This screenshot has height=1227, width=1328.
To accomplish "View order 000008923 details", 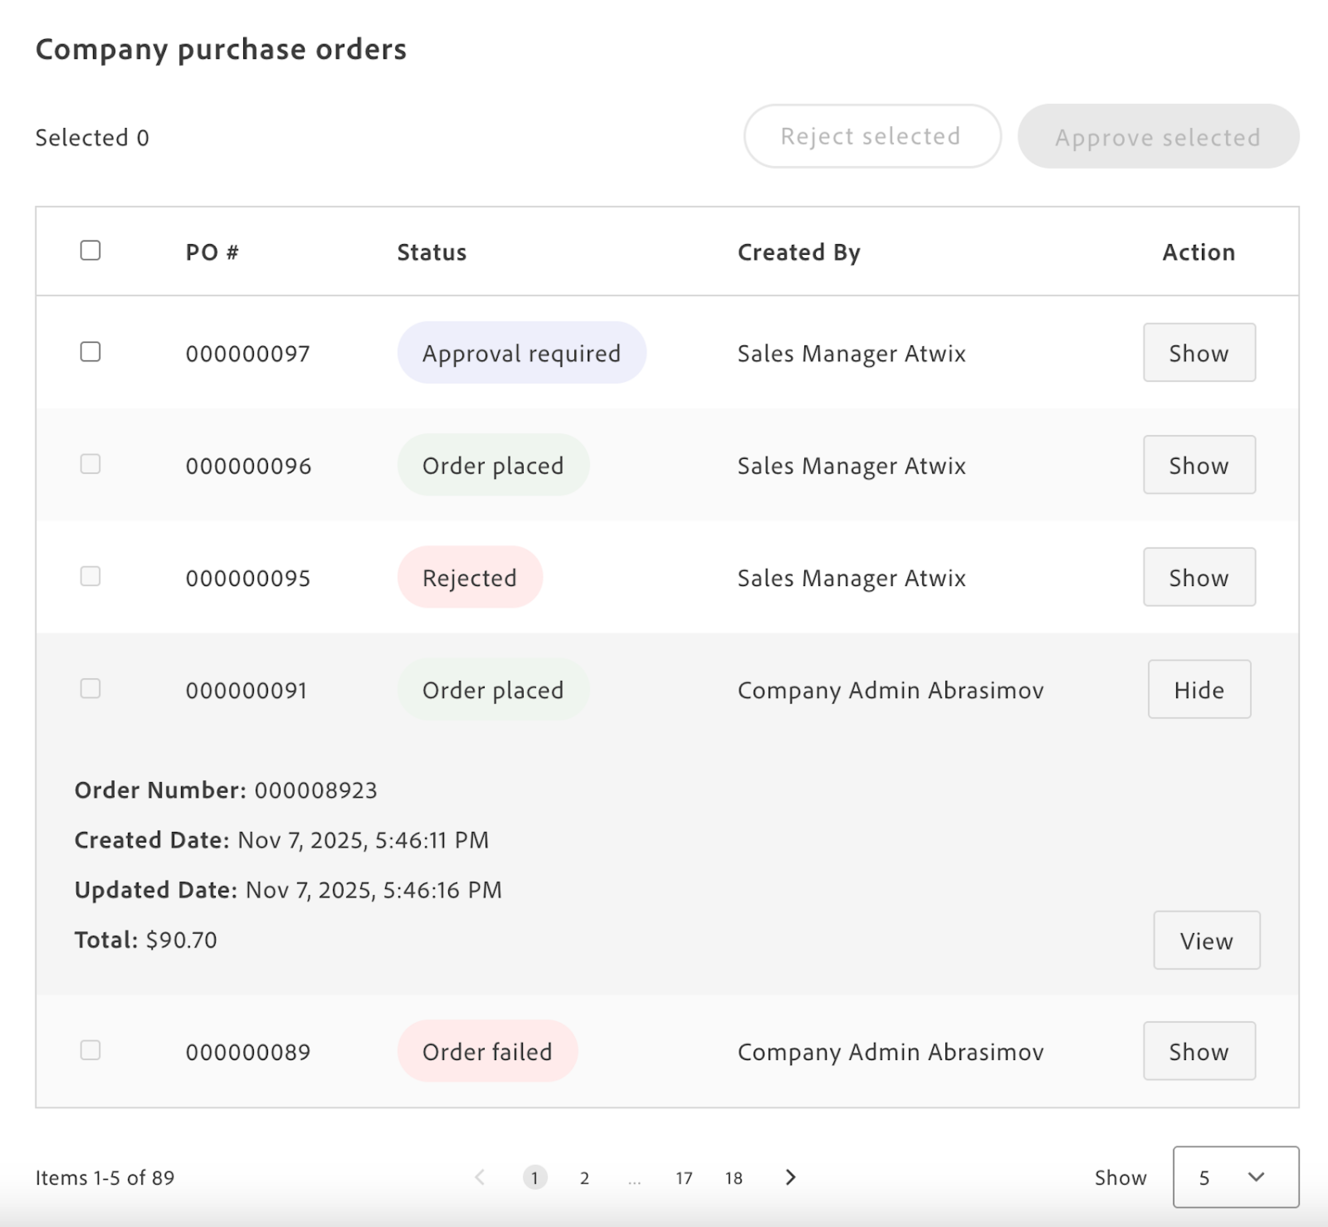I will click(x=1206, y=940).
